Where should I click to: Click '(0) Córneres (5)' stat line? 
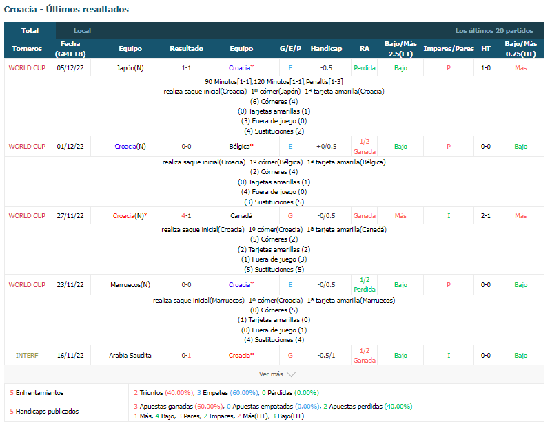[274, 310]
